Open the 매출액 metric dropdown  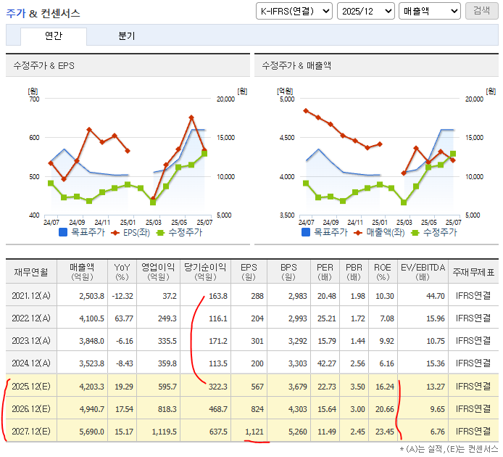[x=430, y=11]
